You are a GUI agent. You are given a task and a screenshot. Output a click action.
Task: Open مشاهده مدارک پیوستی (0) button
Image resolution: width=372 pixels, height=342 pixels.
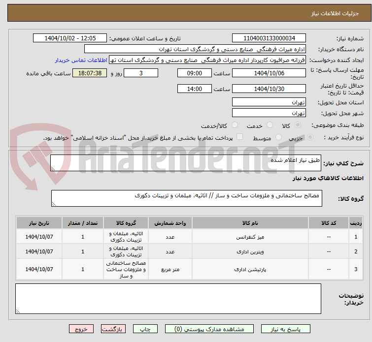(209, 329)
